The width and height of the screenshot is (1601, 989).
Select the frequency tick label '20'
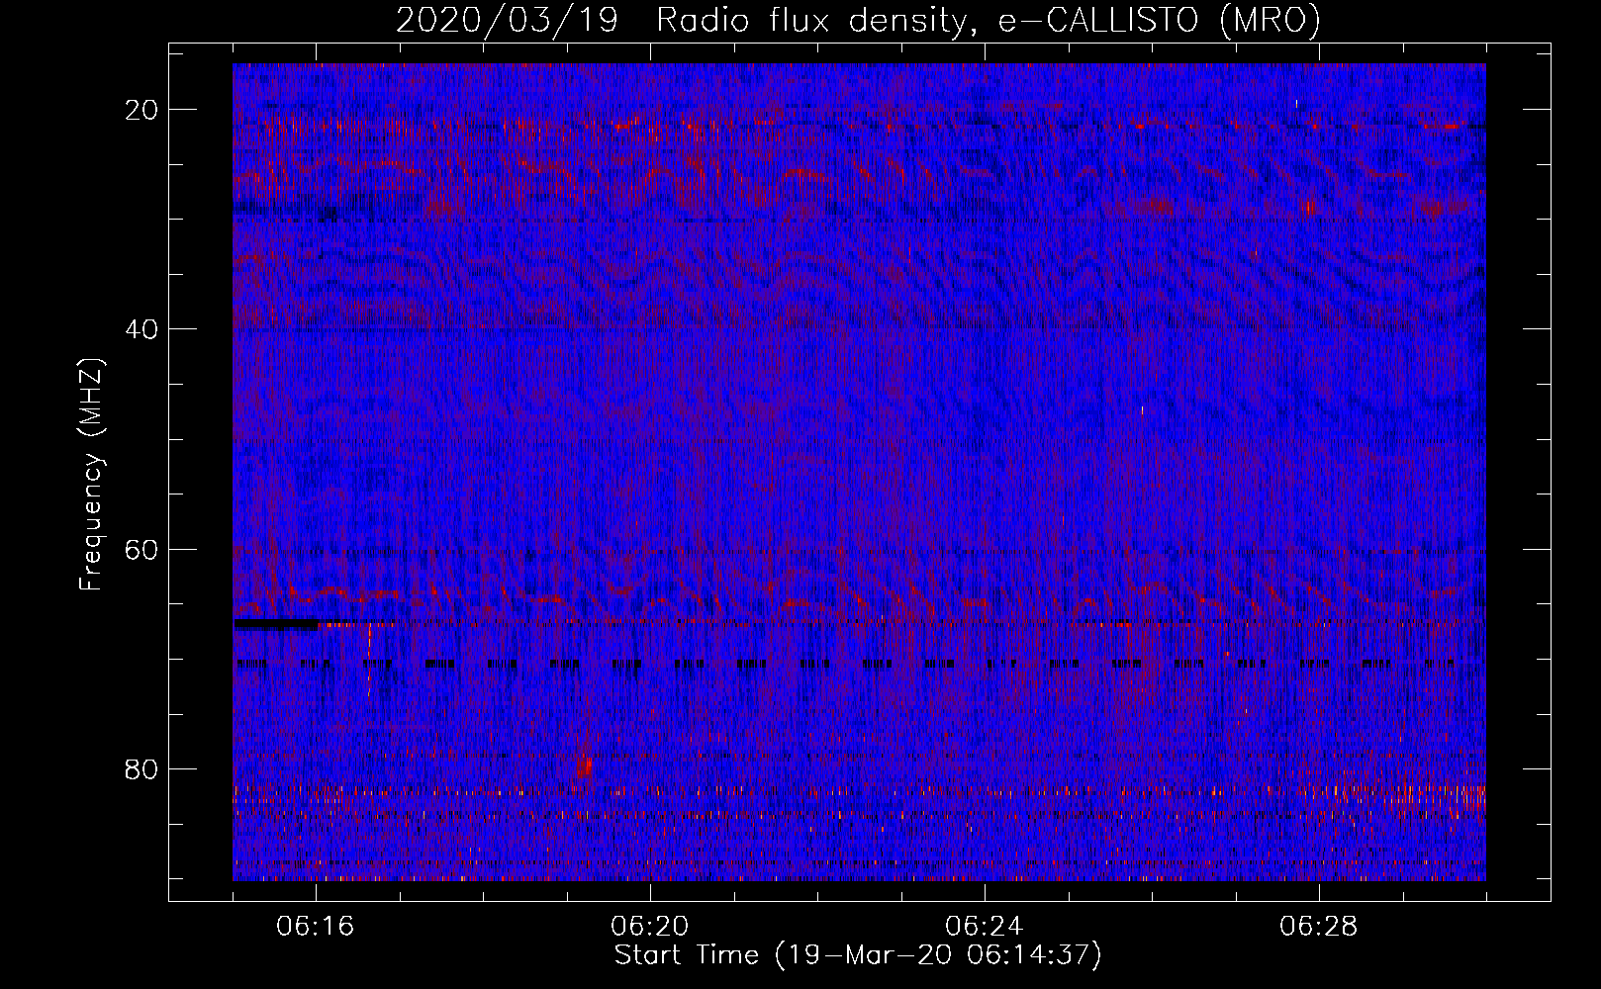tap(142, 110)
